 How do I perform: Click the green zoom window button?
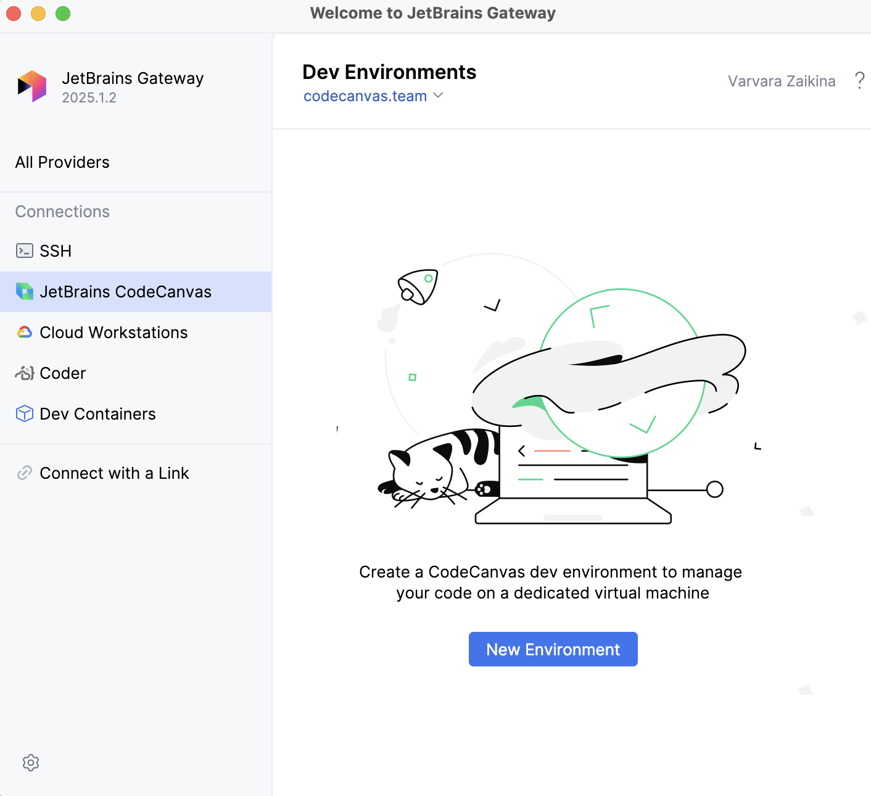coord(63,14)
